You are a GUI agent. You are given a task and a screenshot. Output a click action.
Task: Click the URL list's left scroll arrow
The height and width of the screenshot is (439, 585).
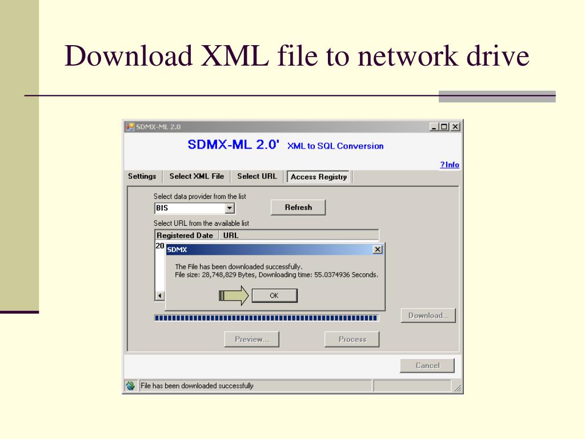[x=160, y=296]
